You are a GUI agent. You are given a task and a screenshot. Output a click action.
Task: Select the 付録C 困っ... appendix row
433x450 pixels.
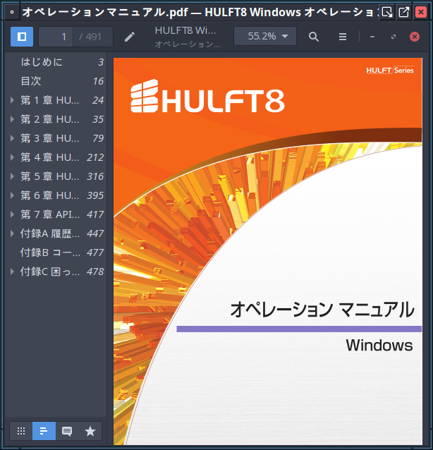tap(56, 272)
